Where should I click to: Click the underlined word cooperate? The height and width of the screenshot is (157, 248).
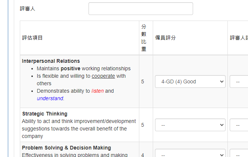[x=103, y=76]
